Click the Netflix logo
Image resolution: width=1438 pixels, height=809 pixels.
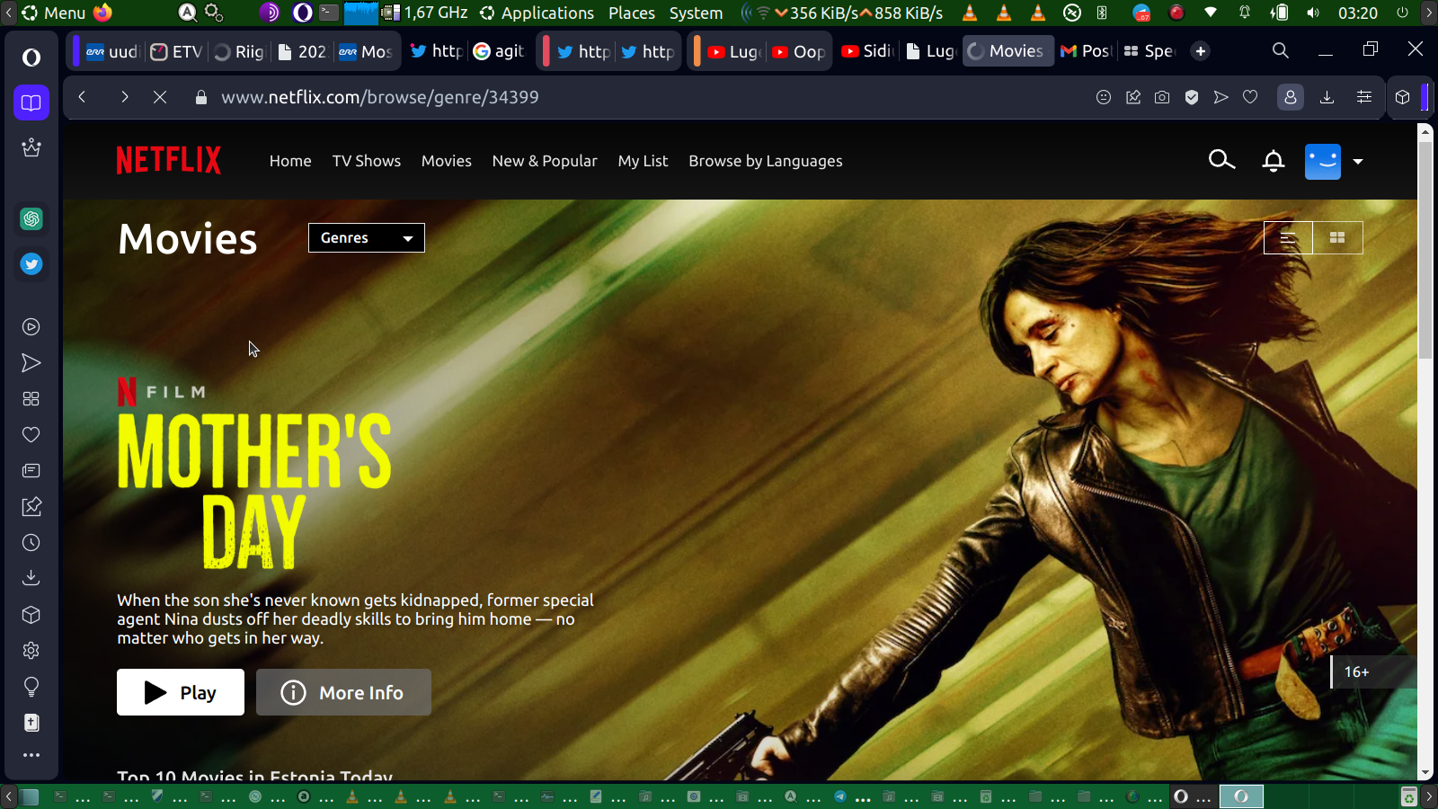[x=169, y=161]
